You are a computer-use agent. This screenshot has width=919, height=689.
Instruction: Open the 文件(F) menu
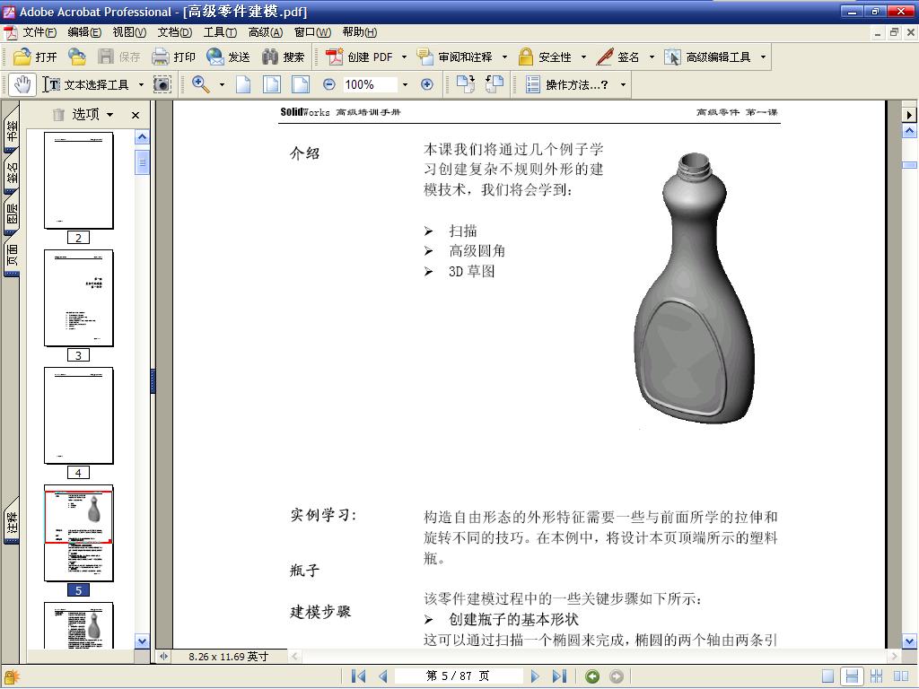(39, 32)
